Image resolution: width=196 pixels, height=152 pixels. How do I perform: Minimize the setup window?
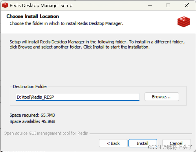click(150, 5)
